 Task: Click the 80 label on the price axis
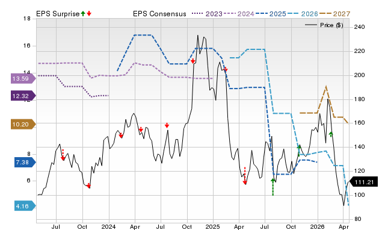tap(358, 219)
